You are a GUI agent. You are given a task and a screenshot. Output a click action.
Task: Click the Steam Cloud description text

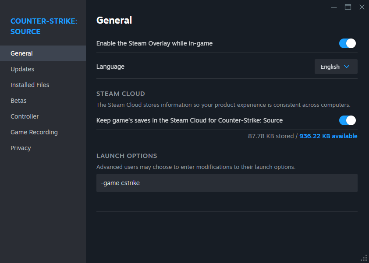(224, 105)
